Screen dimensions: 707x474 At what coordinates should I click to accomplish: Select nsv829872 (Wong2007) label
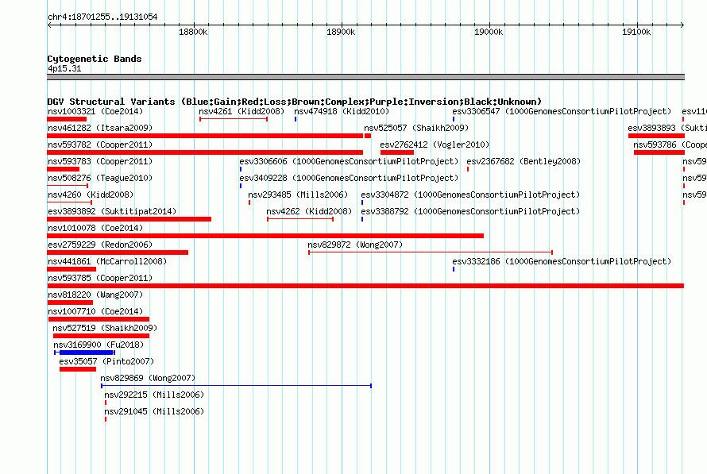(x=355, y=245)
